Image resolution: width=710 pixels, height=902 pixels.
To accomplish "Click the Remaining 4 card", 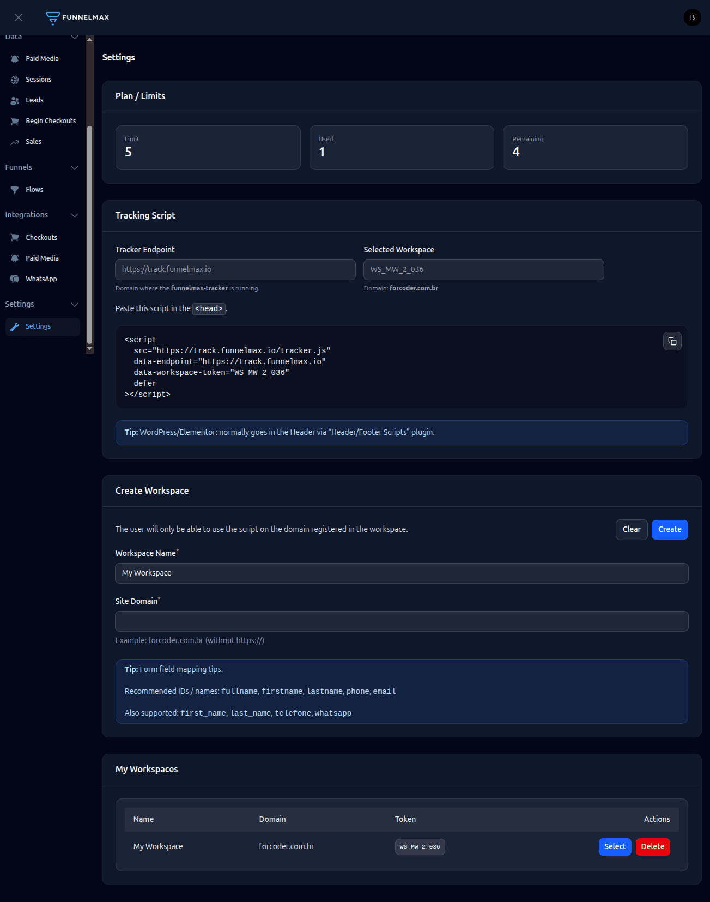I will [596, 148].
